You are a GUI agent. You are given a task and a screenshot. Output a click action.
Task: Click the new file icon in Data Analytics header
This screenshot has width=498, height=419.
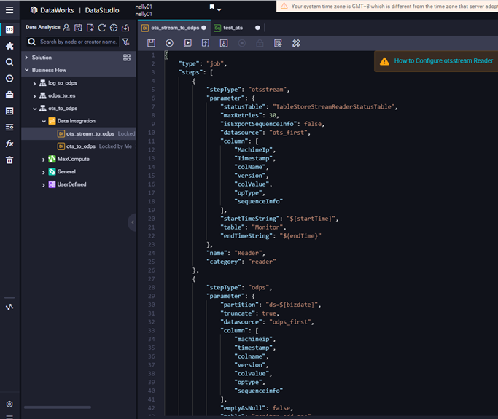[90, 28]
